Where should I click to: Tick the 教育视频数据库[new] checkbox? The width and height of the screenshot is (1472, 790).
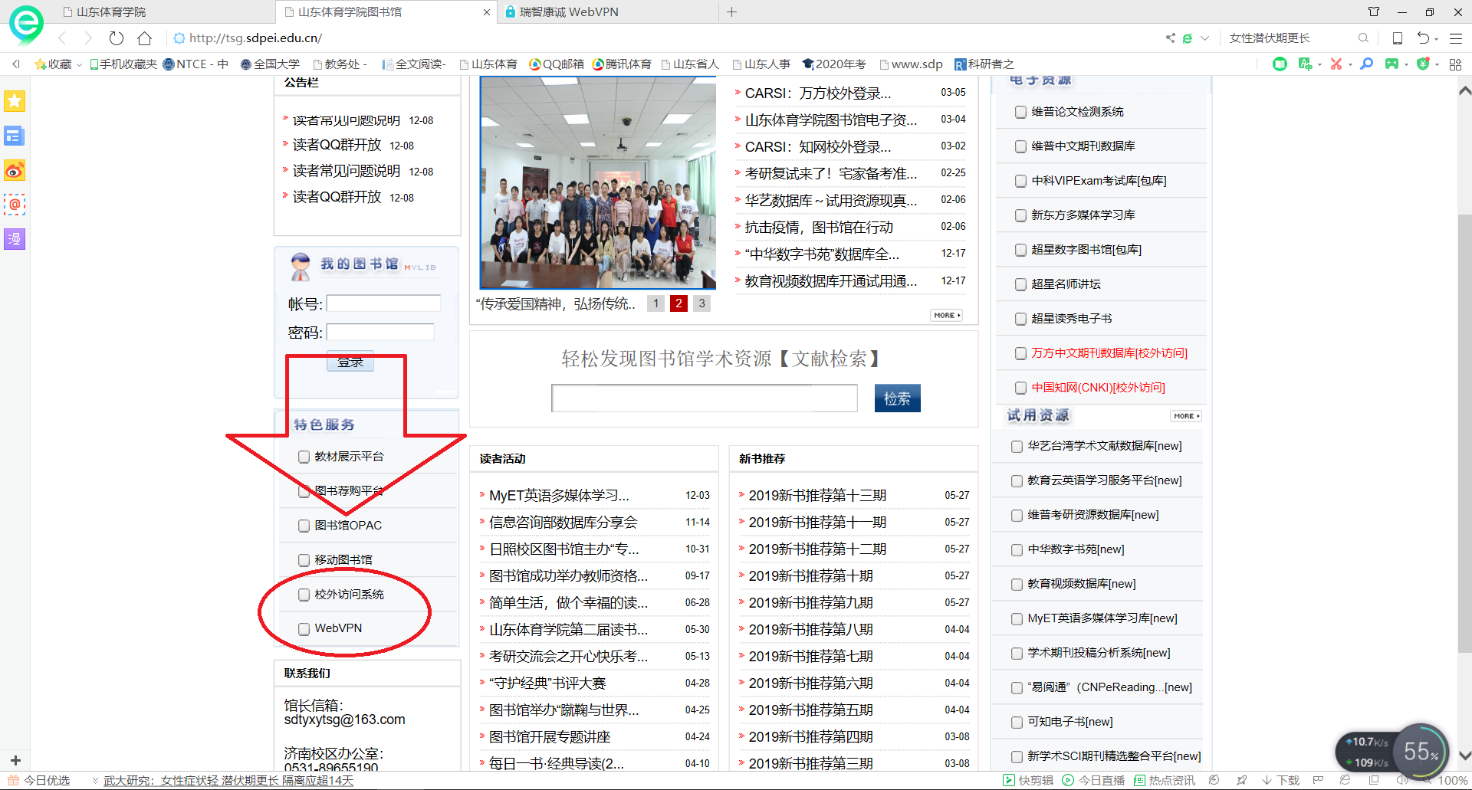coord(1017,585)
